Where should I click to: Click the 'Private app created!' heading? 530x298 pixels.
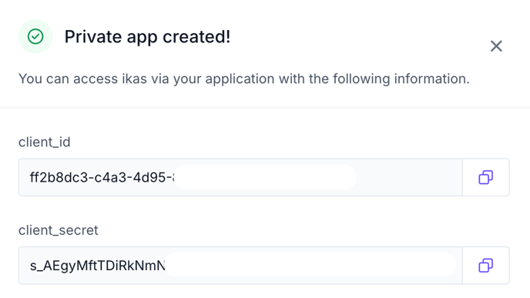pyautogui.click(x=147, y=37)
